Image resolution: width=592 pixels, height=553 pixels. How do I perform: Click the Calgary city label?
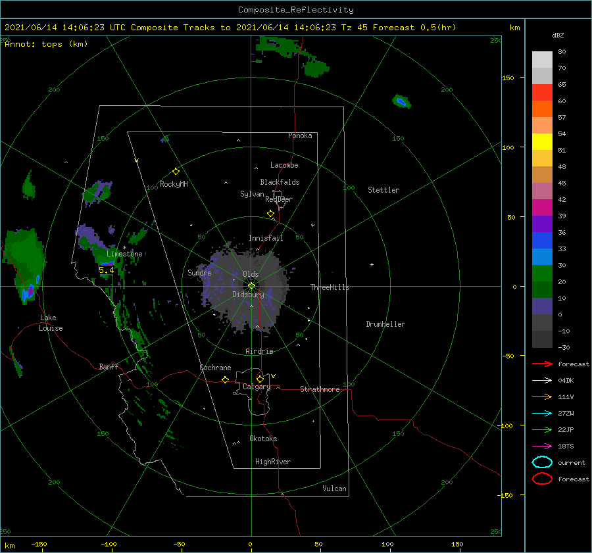click(x=257, y=387)
